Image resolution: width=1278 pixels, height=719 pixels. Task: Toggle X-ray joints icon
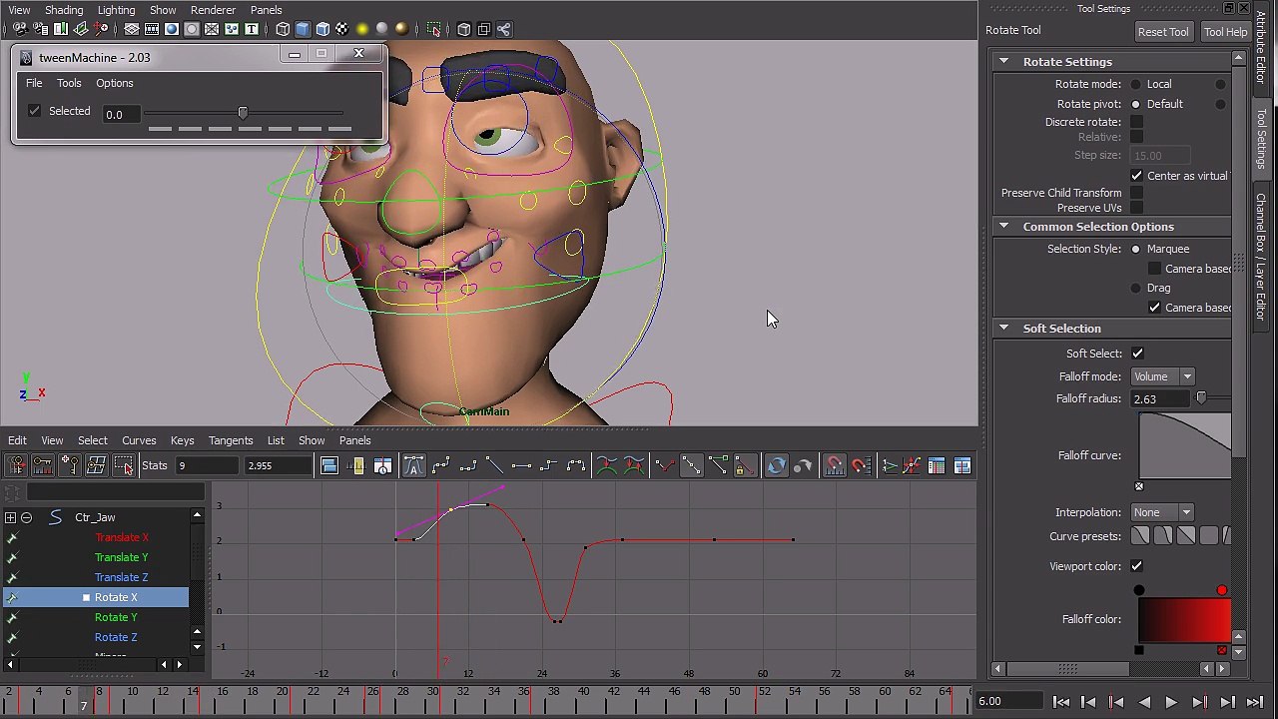(x=504, y=29)
